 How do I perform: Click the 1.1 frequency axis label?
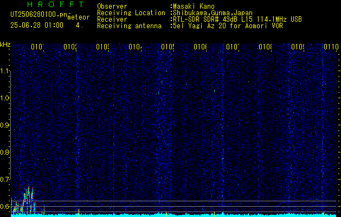click(5, 71)
